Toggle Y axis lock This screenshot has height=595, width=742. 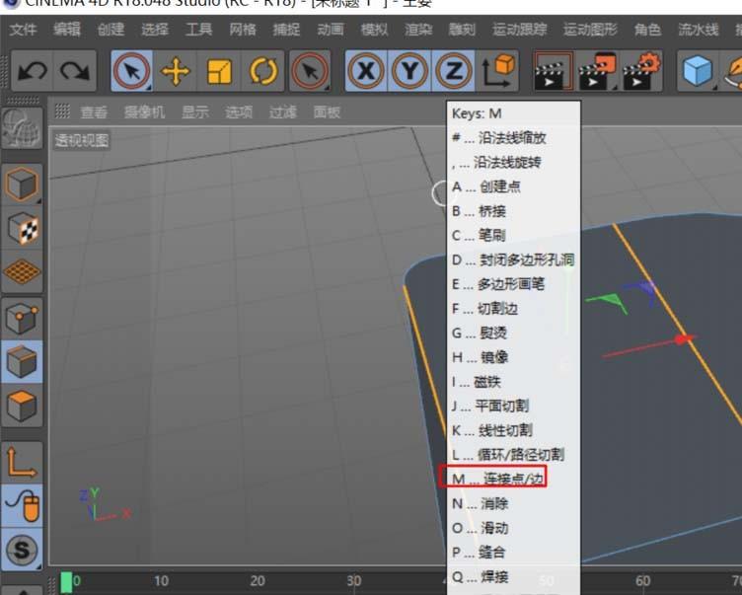point(409,71)
